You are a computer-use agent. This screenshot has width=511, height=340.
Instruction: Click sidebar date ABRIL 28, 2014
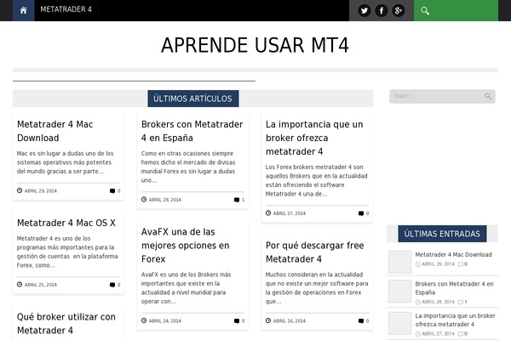[438, 302]
